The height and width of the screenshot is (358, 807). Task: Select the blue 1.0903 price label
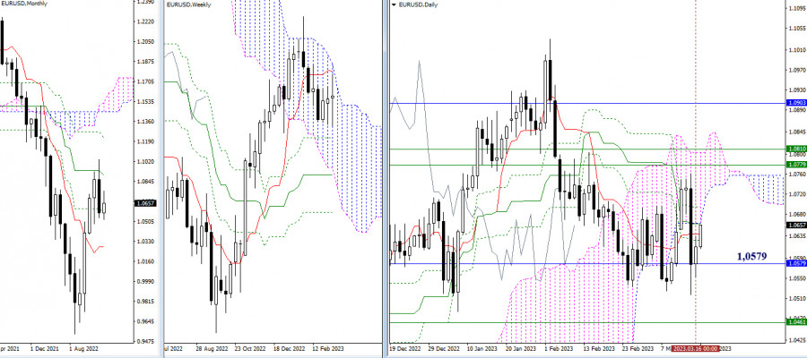pos(794,105)
